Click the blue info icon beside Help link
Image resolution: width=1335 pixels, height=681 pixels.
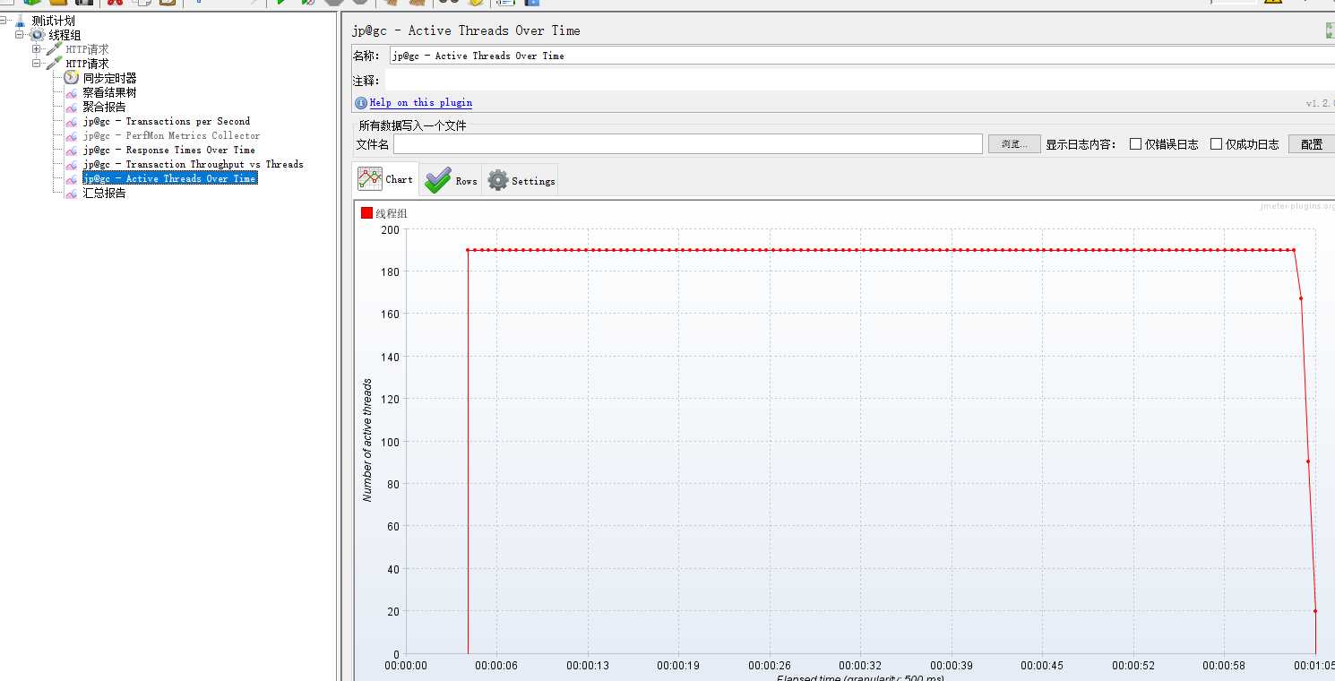tap(361, 103)
